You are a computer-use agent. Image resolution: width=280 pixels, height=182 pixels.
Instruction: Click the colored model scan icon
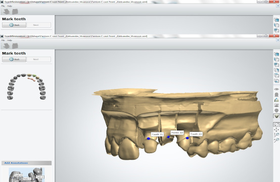pos(276,100)
